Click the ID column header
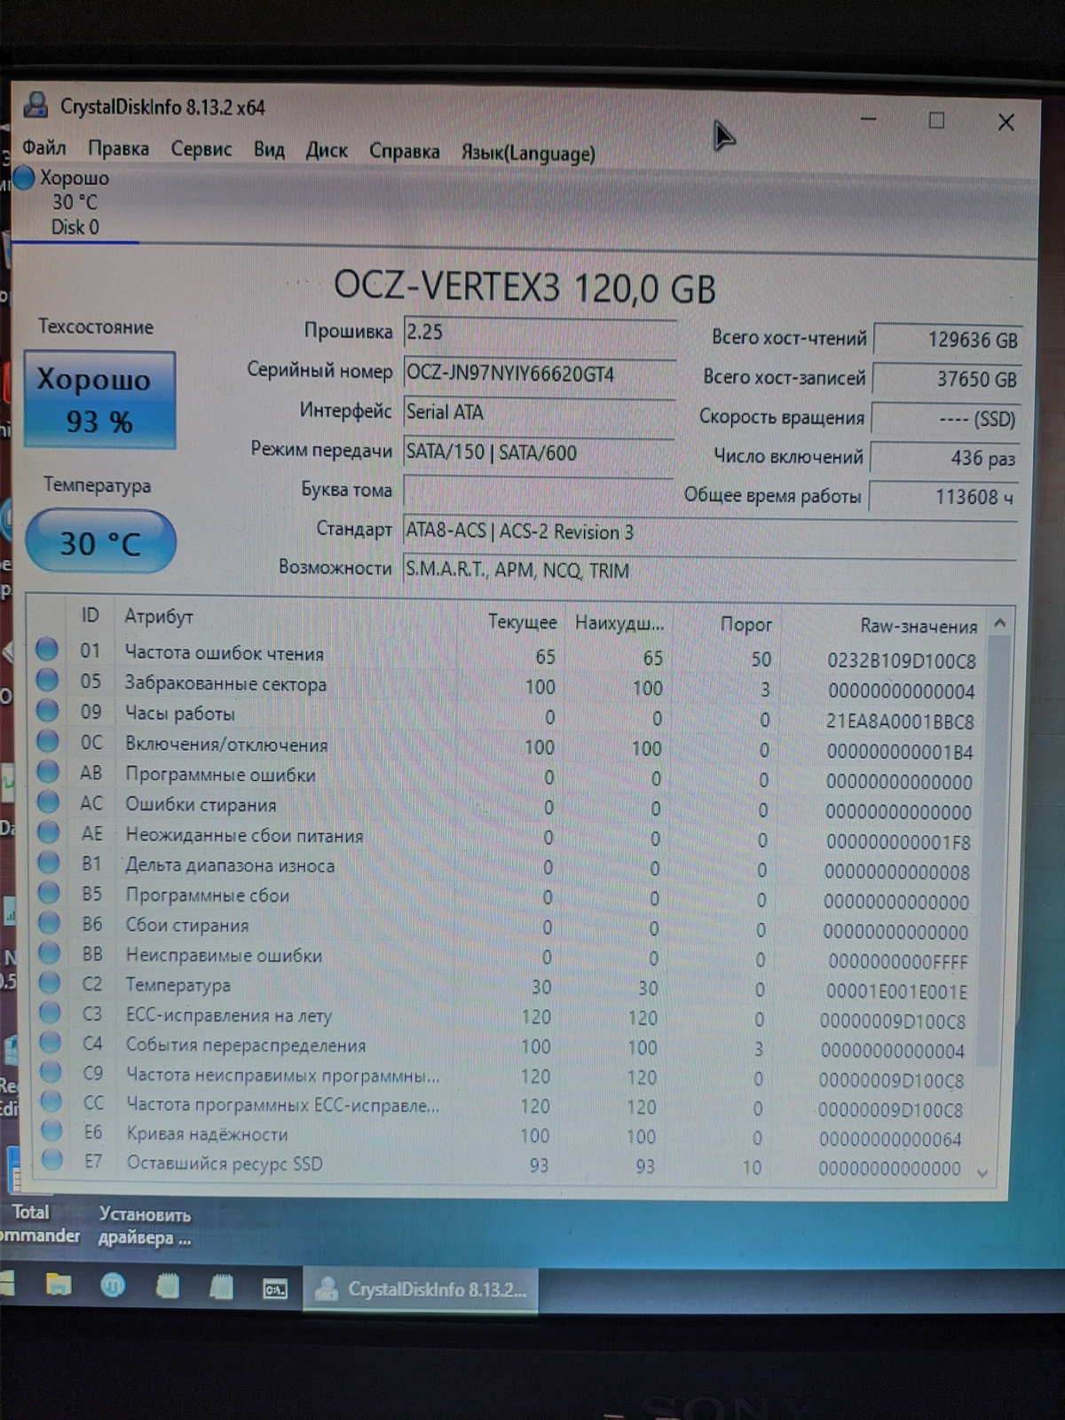Screen dimensions: 1065x1420 point(90,615)
